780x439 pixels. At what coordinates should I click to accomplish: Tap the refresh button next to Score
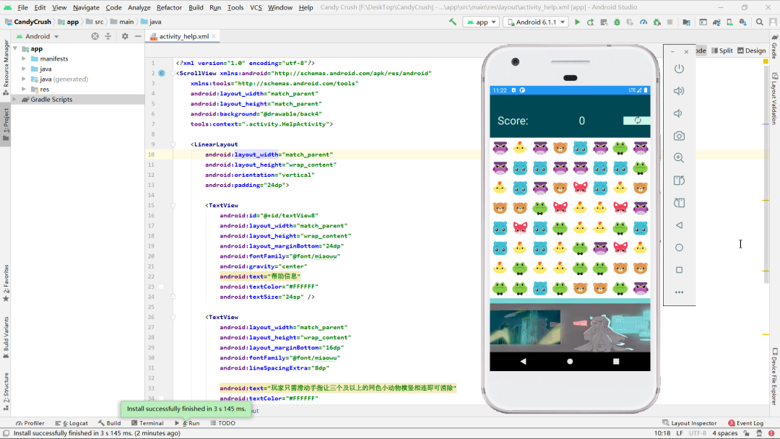point(637,121)
